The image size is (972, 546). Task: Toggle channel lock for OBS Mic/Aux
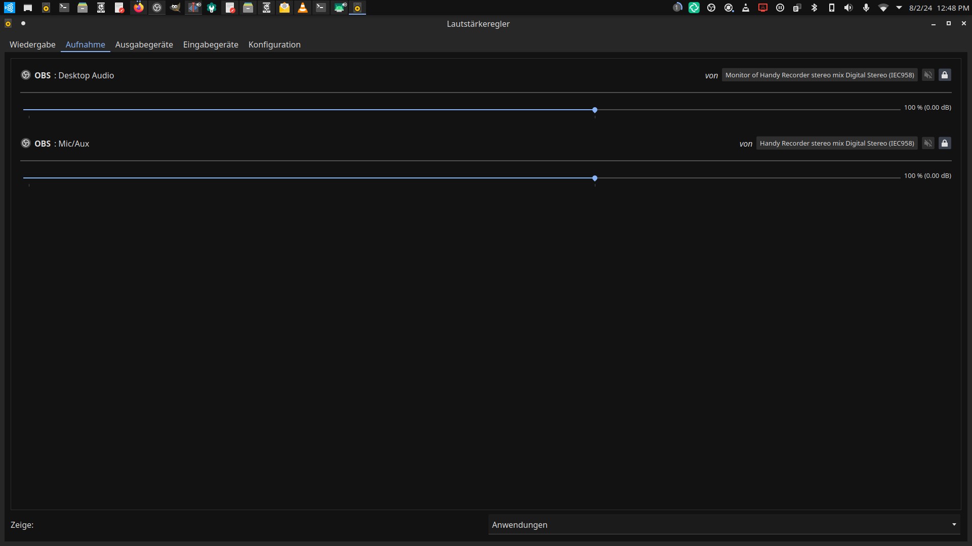(x=945, y=143)
